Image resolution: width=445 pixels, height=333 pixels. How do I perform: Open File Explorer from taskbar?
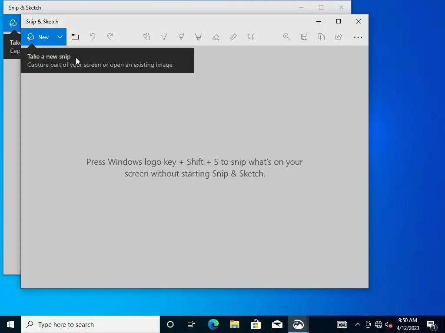[x=234, y=324]
